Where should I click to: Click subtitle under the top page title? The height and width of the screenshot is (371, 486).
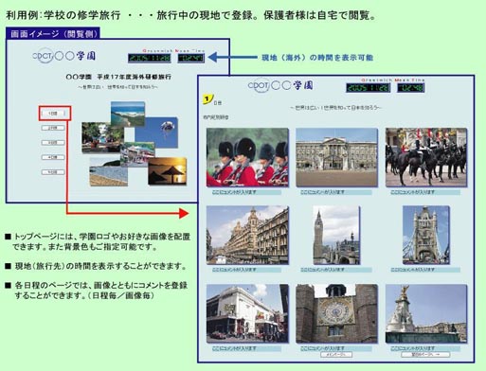[117, 87]
